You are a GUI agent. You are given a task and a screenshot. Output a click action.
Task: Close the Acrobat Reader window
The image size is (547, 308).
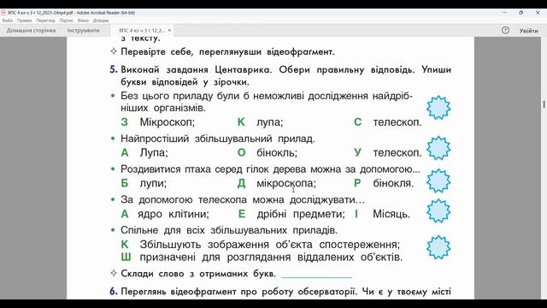pyautogui.click(x=538, y=13)
